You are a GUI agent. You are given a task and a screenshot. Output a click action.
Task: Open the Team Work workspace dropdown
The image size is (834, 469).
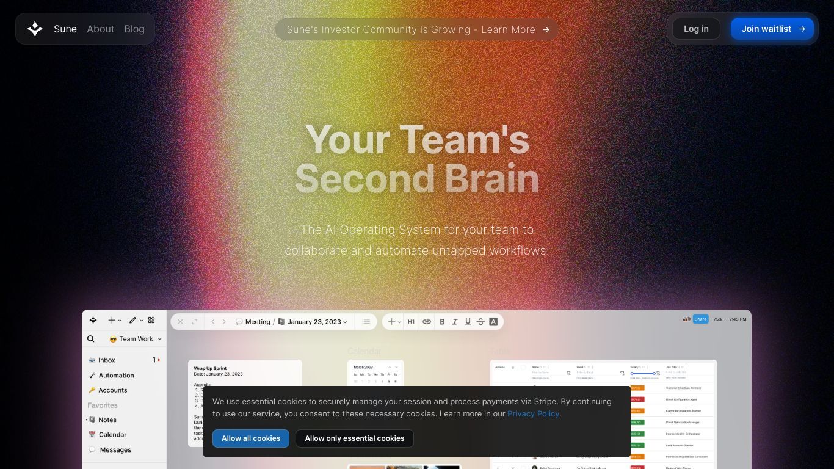tap(136, 339)
